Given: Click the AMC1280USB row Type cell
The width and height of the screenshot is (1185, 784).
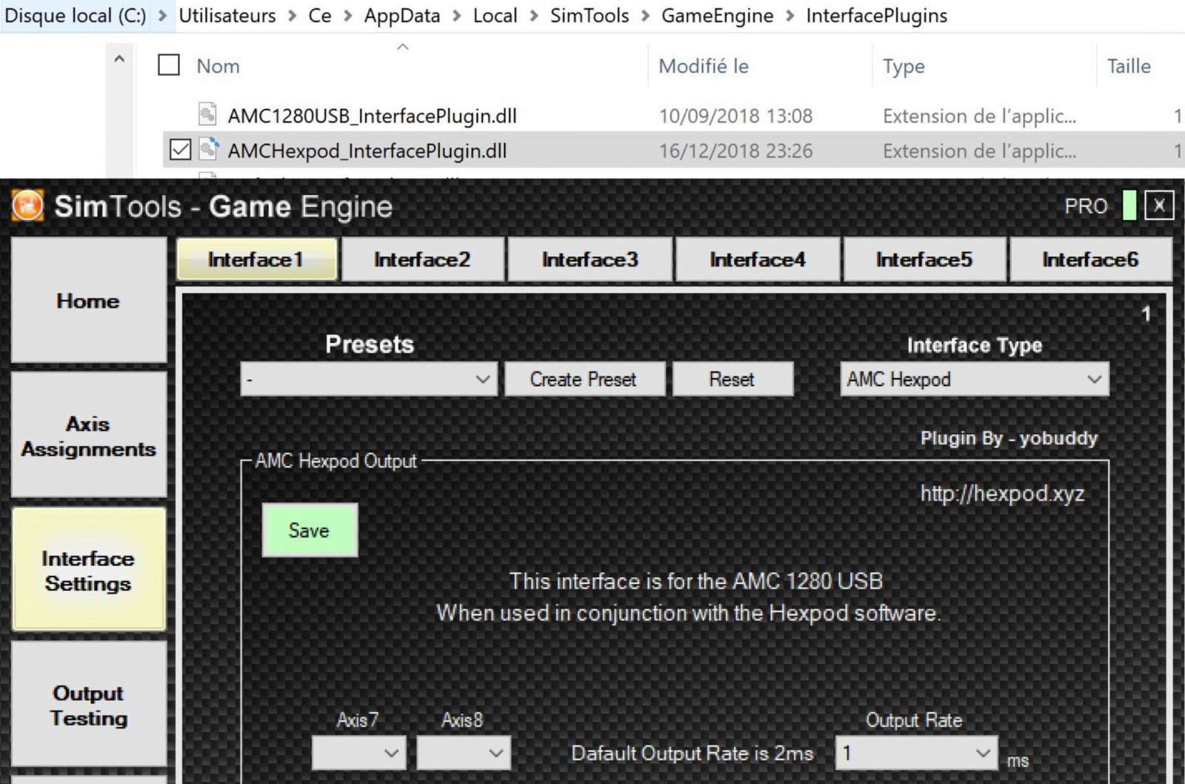Looking at the screenshot, I should click(x=979, y=116).
